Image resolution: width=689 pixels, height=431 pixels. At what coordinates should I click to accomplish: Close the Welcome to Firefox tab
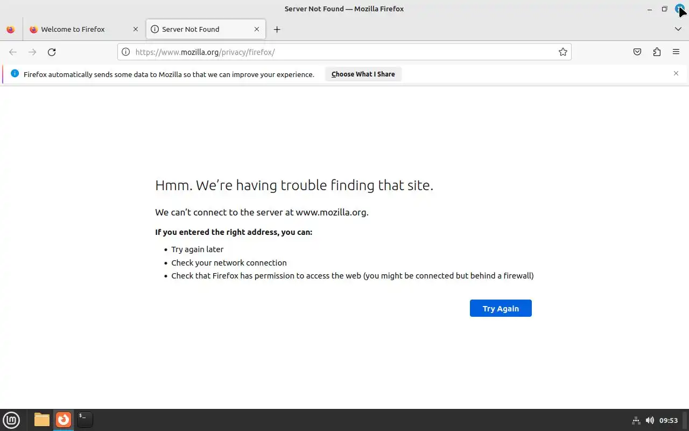click(136, 29)
